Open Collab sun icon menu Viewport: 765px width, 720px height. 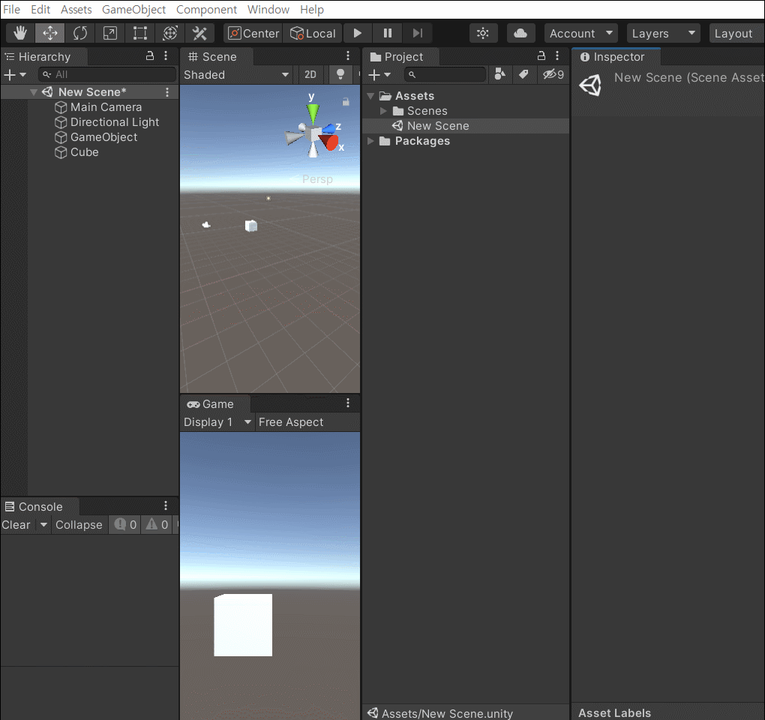click(x=483, y=33)
